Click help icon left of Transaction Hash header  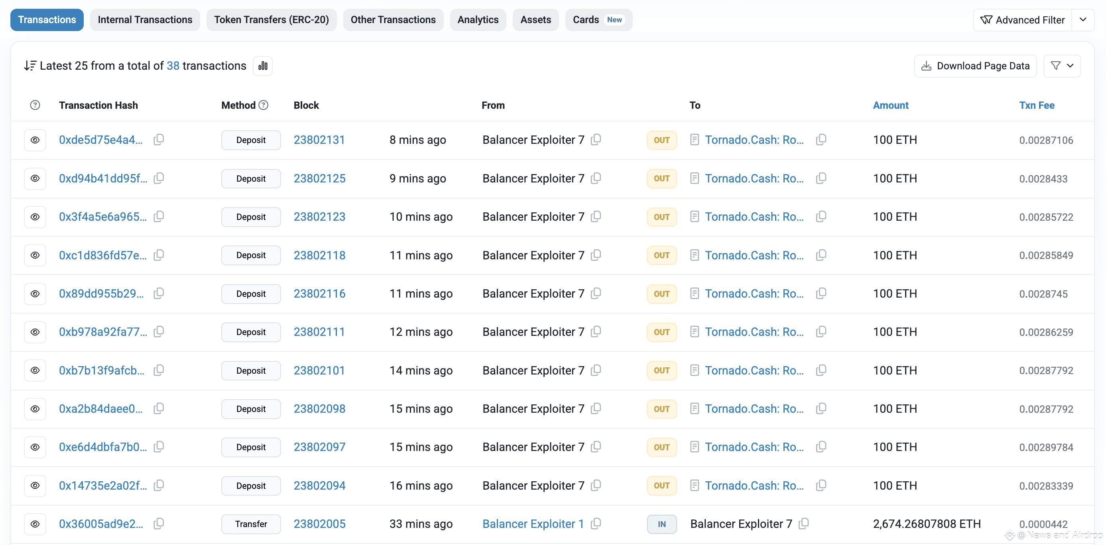[x=35, y=105]
